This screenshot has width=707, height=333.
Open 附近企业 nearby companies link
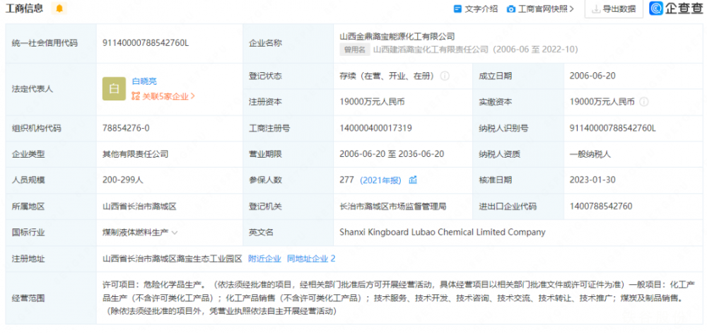click(x=264, y=259)
